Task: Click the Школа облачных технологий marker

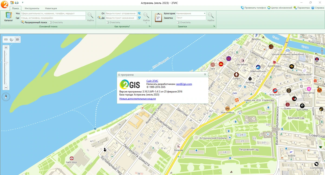Action: point(288,50)
